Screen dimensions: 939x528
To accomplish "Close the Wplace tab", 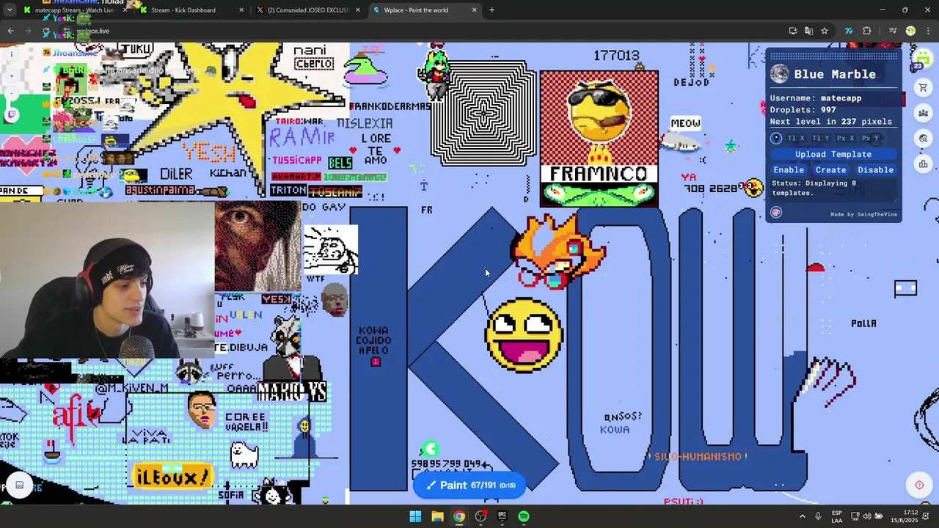I will coord(474,10).
